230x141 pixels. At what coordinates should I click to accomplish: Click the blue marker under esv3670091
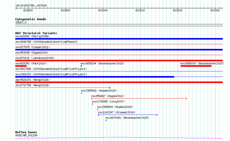point(106,120)
